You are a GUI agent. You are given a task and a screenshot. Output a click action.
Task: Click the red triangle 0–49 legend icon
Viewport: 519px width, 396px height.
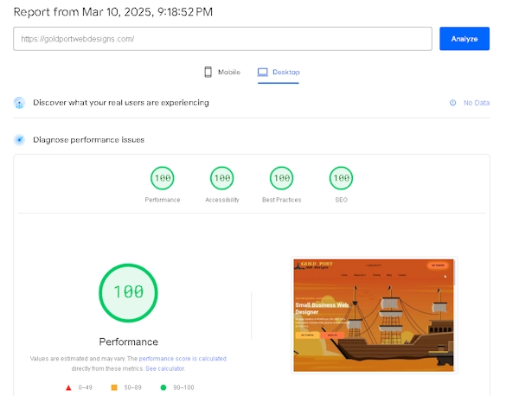coord(68,387)
